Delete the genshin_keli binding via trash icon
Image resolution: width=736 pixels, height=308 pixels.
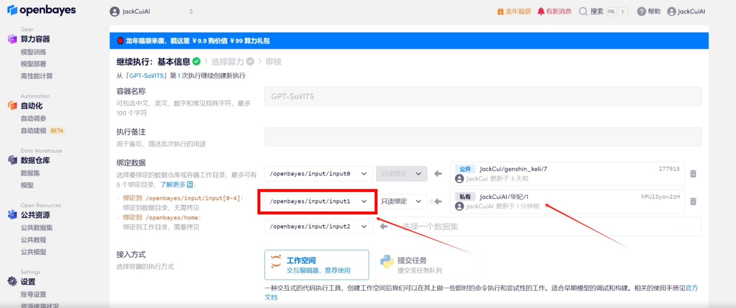pos(693,174)
